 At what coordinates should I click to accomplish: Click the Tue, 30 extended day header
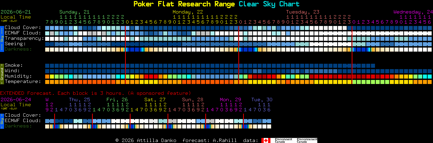coord(262,99)
